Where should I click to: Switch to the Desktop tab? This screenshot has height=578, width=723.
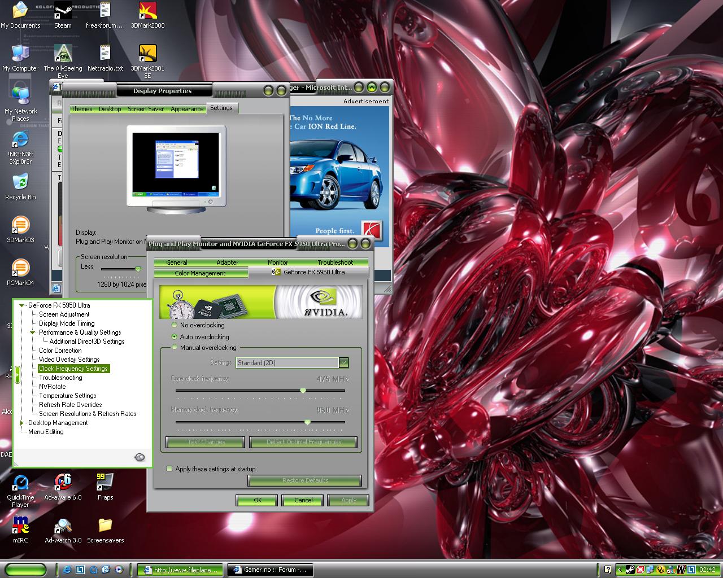click(110, 109)
